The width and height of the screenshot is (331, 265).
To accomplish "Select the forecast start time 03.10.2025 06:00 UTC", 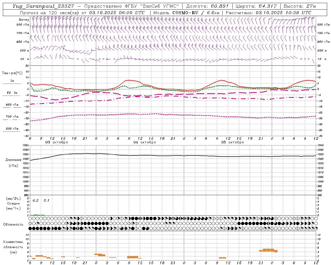I will click(117, 13).
